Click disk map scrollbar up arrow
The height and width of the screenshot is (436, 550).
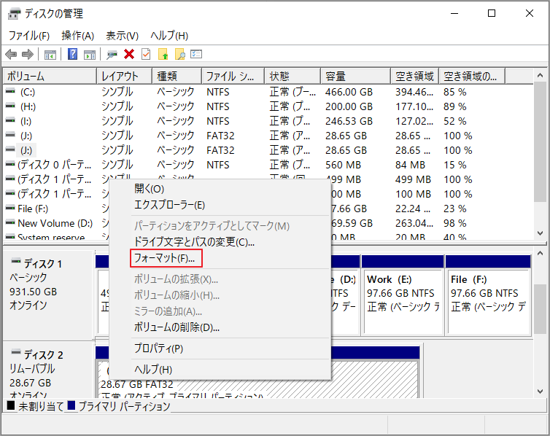tap(541, 253)
